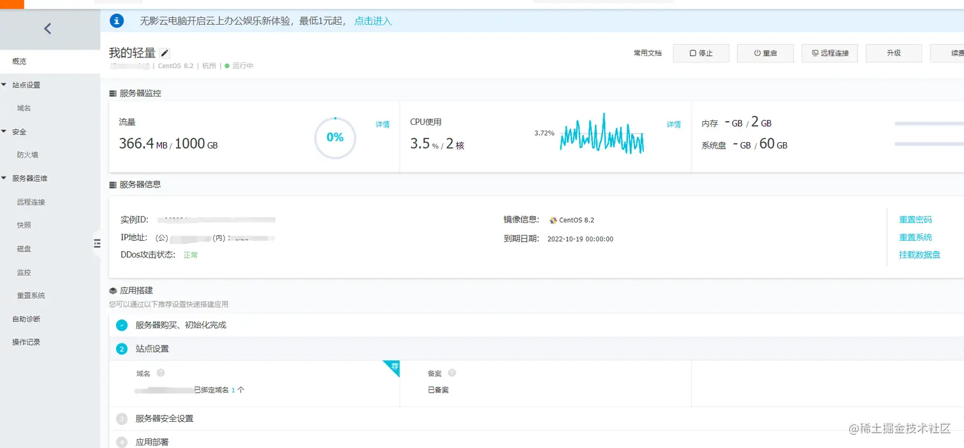This screenshot has width=964, height=448.
Task: Expand the 服务器安全设置 step
Action: [536, 419]
